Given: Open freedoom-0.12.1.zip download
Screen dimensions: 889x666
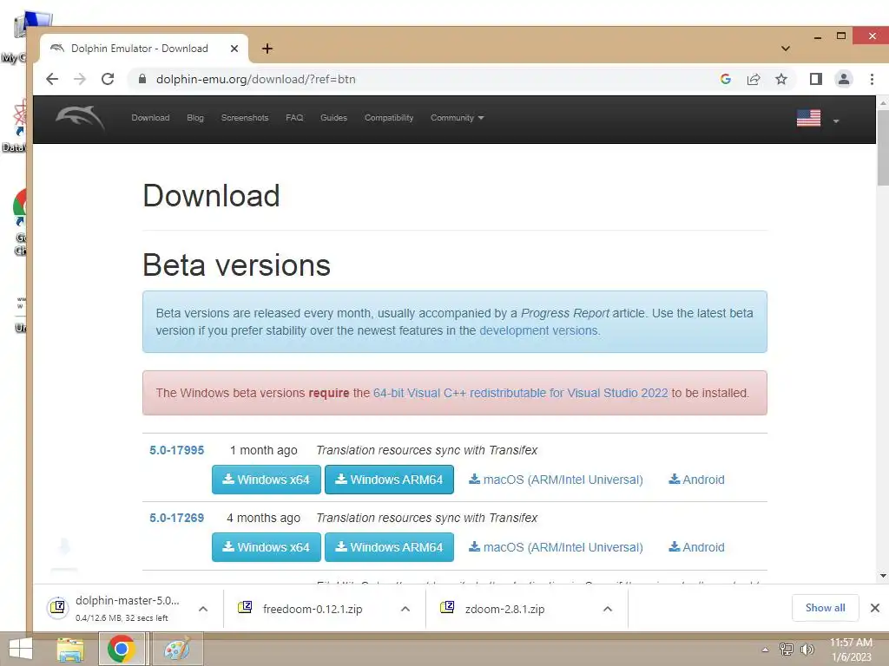Looking at the screenshot, I should [x=313, y=610].
